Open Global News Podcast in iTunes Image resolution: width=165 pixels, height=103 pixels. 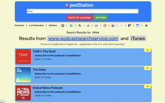point(43,96)
